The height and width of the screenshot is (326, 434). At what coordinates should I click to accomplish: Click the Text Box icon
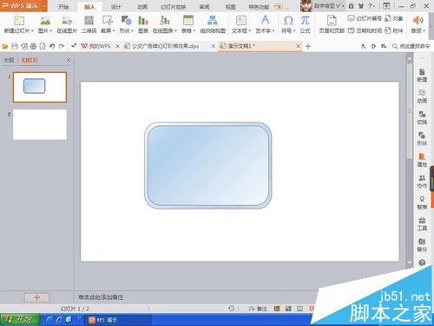pos(241,21)
